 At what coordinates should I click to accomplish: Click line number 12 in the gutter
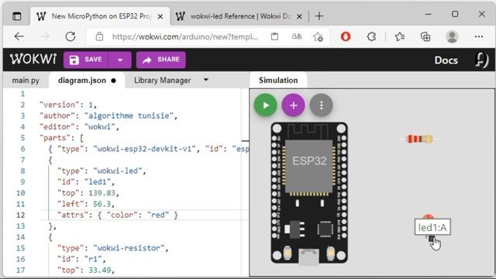[x=21, y=215]
